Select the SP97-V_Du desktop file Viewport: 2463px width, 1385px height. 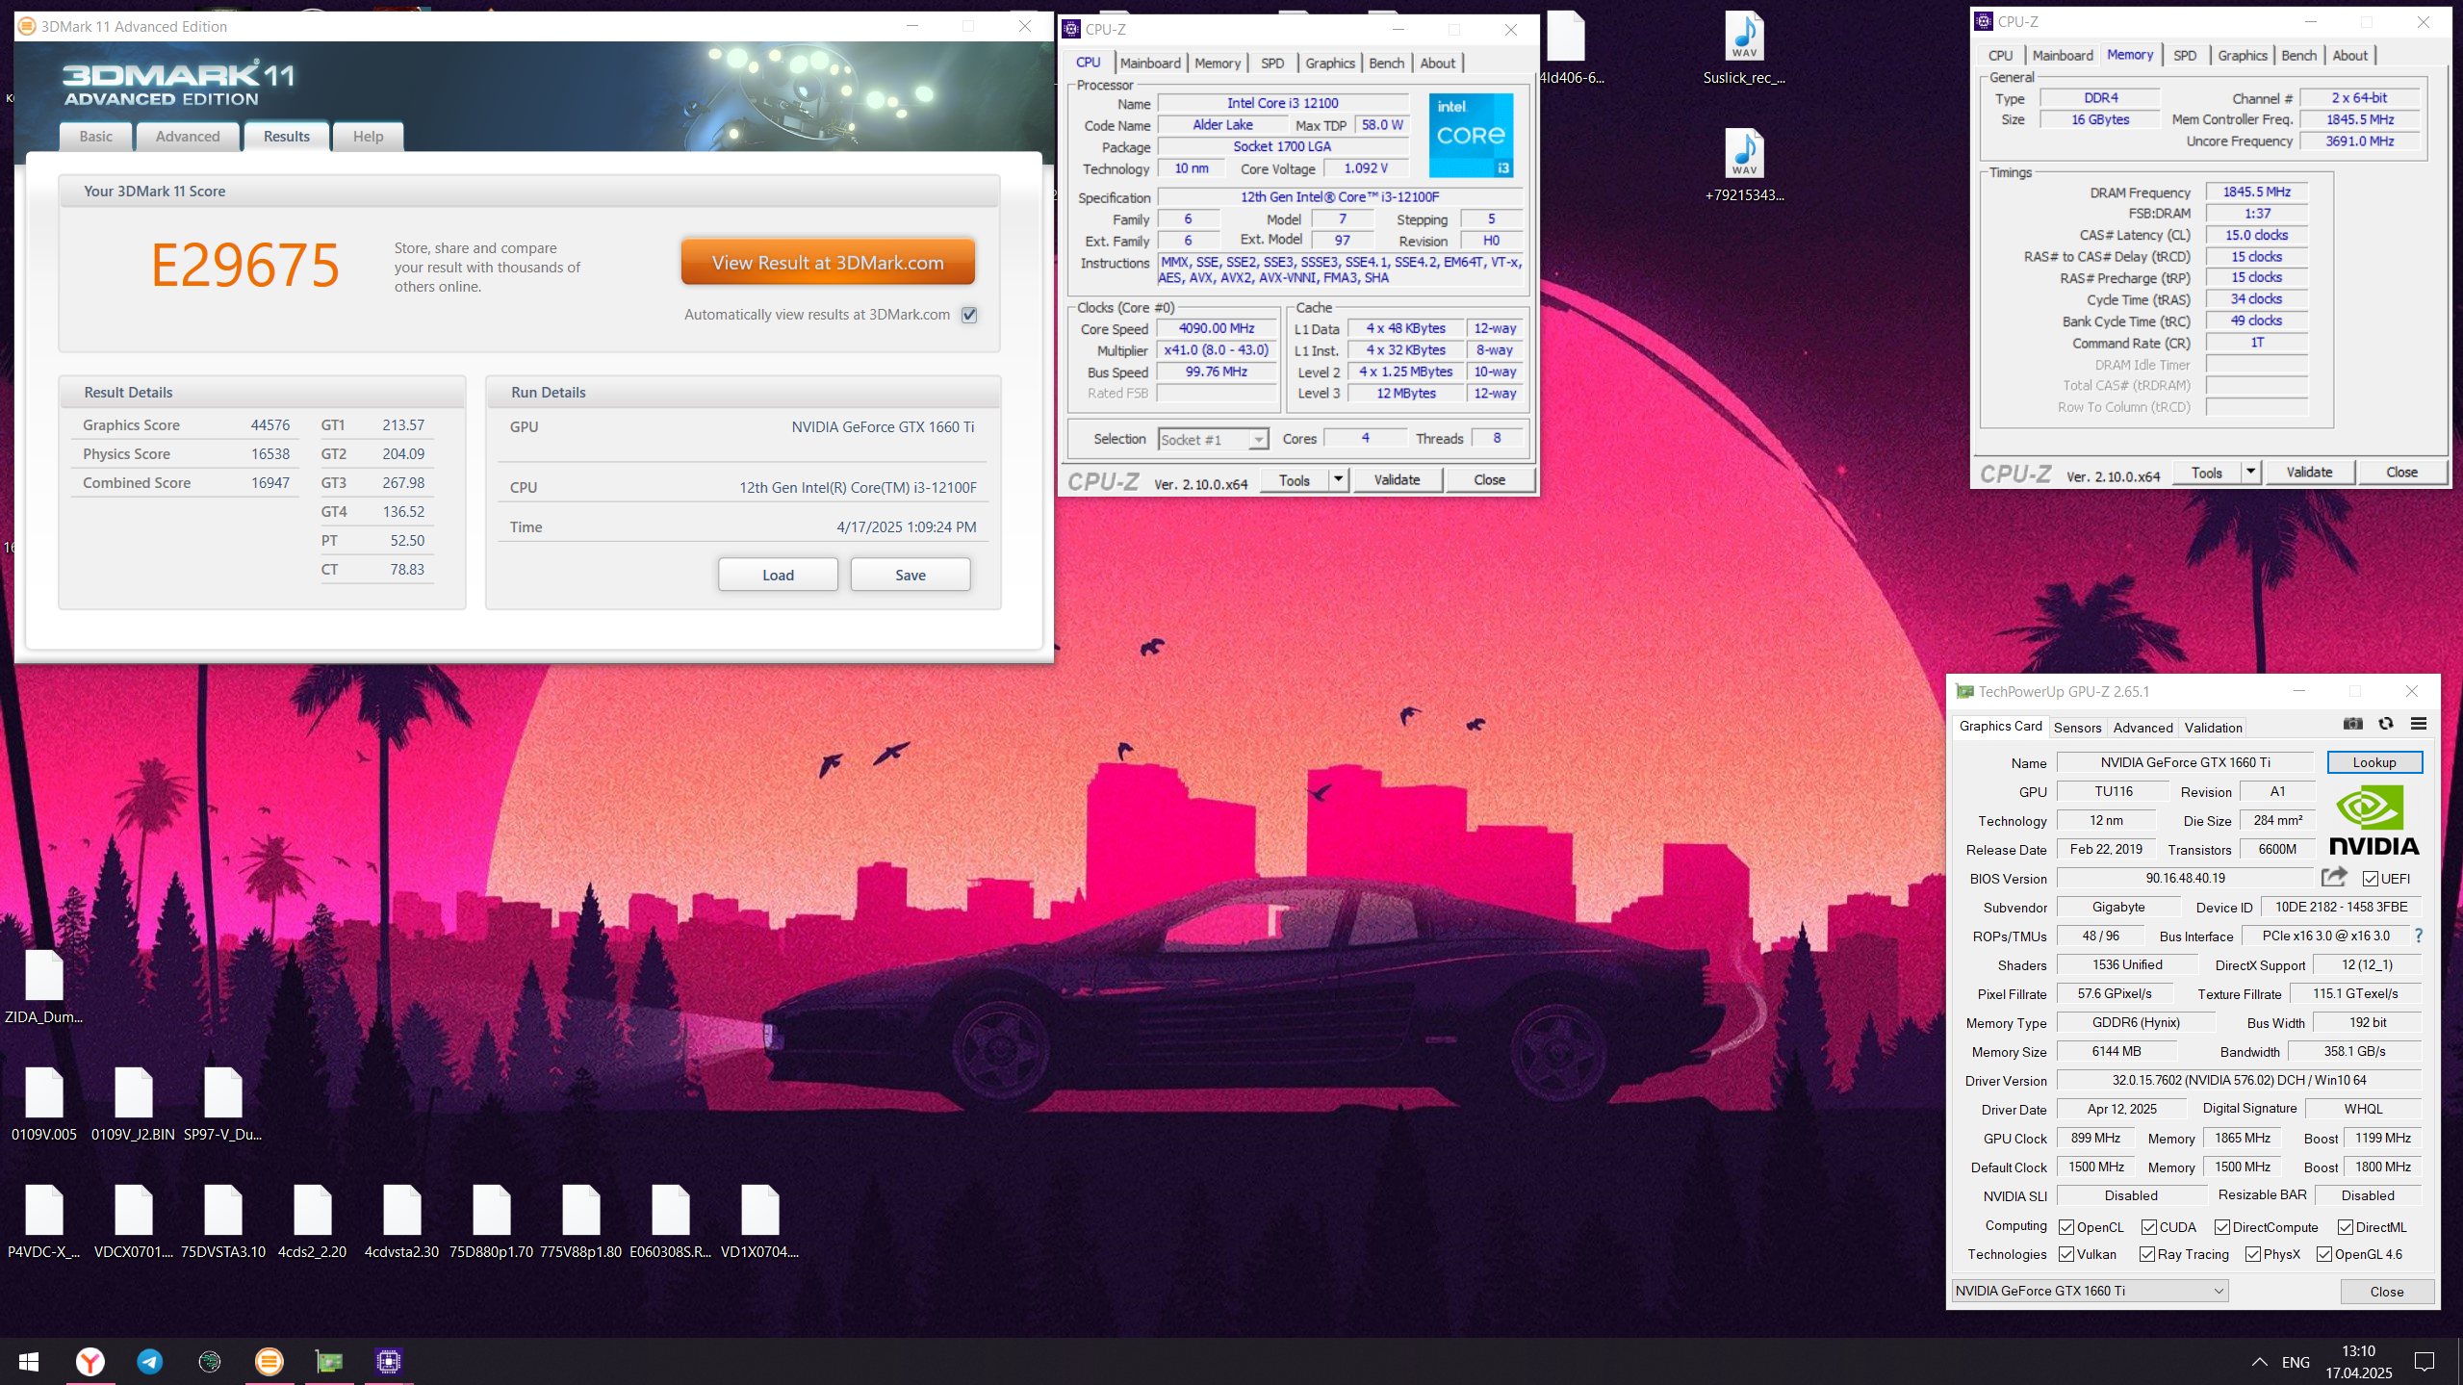tap(223, 1105)
